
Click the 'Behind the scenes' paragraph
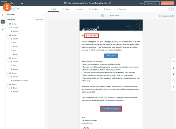pos(111,89)
